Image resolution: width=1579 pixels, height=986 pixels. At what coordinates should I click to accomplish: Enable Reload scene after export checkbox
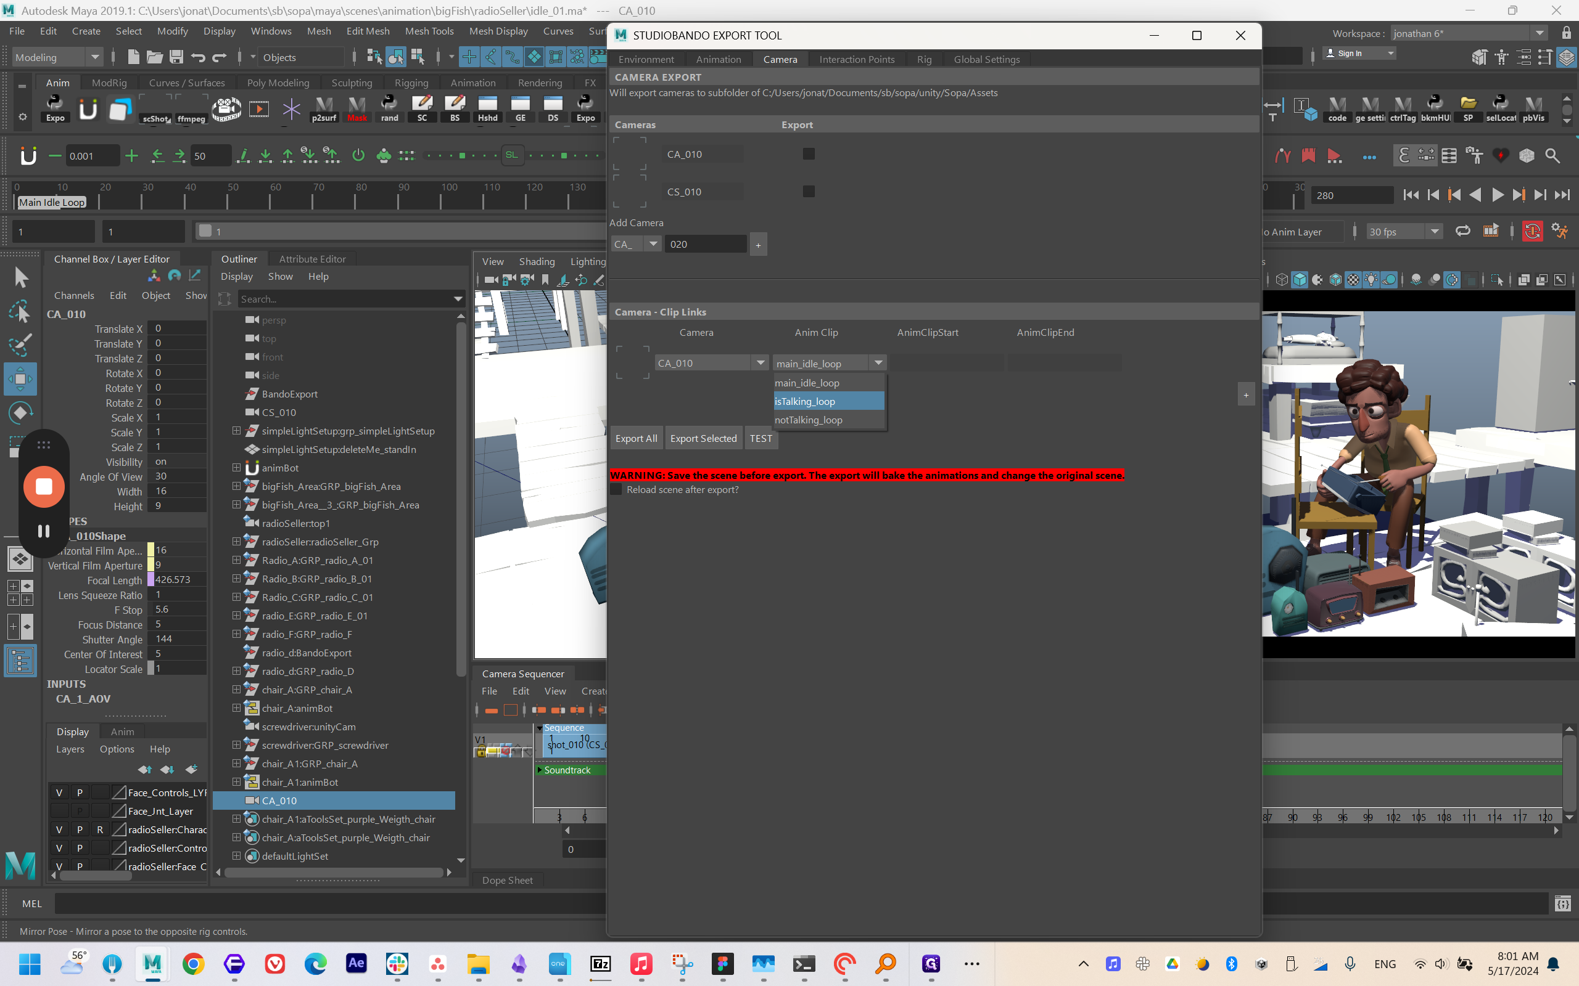point(616,490)
